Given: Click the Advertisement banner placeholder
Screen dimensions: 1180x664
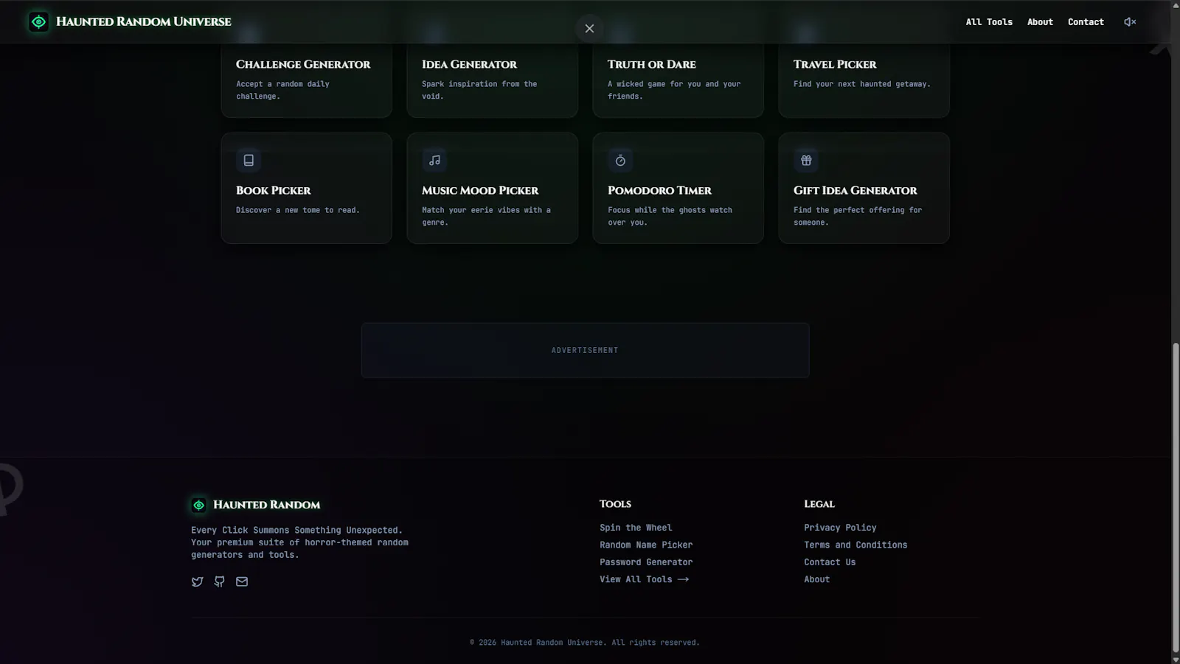Looking at the screenshot, I should coord(585,350).
